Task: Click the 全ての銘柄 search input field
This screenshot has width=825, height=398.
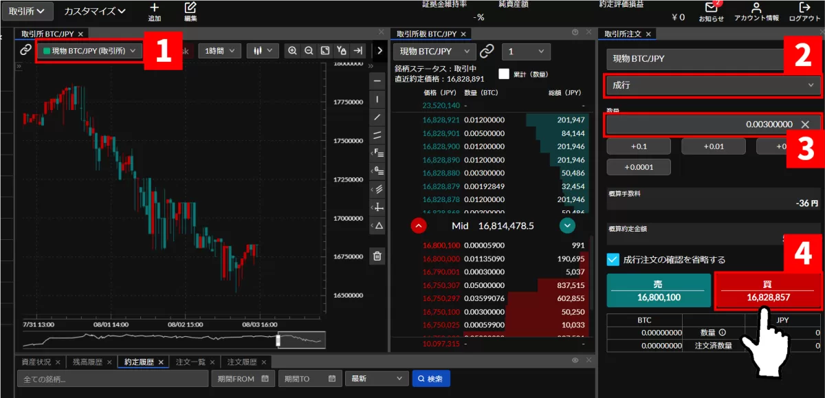Action: click(112, 379)
